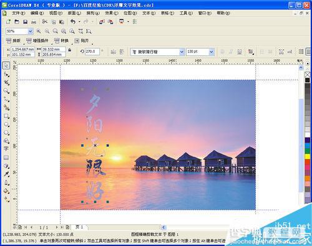Click the Open file folder icon
The image size is (312, 246).
point(17,22)
